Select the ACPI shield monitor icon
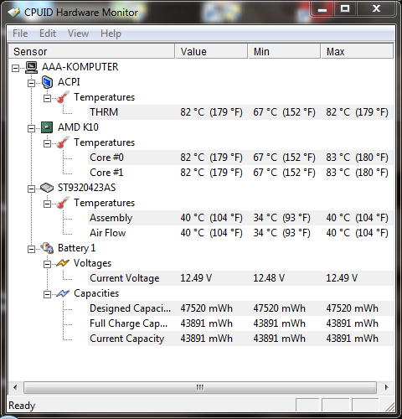 pyautogui.click(x=47, y=82)
